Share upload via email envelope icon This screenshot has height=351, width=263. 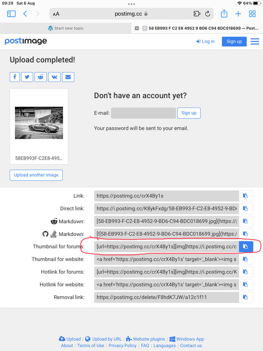[68, 77]
